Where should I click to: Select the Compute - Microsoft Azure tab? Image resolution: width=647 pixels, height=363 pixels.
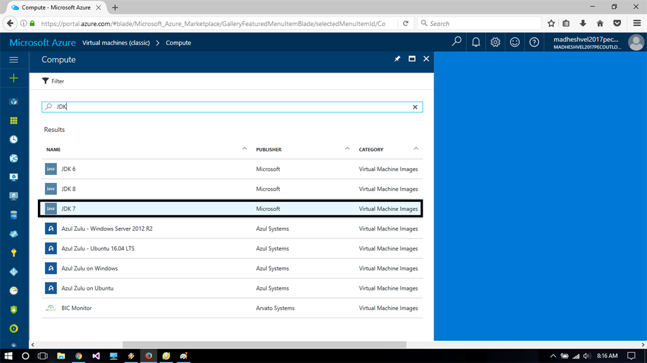56,8
